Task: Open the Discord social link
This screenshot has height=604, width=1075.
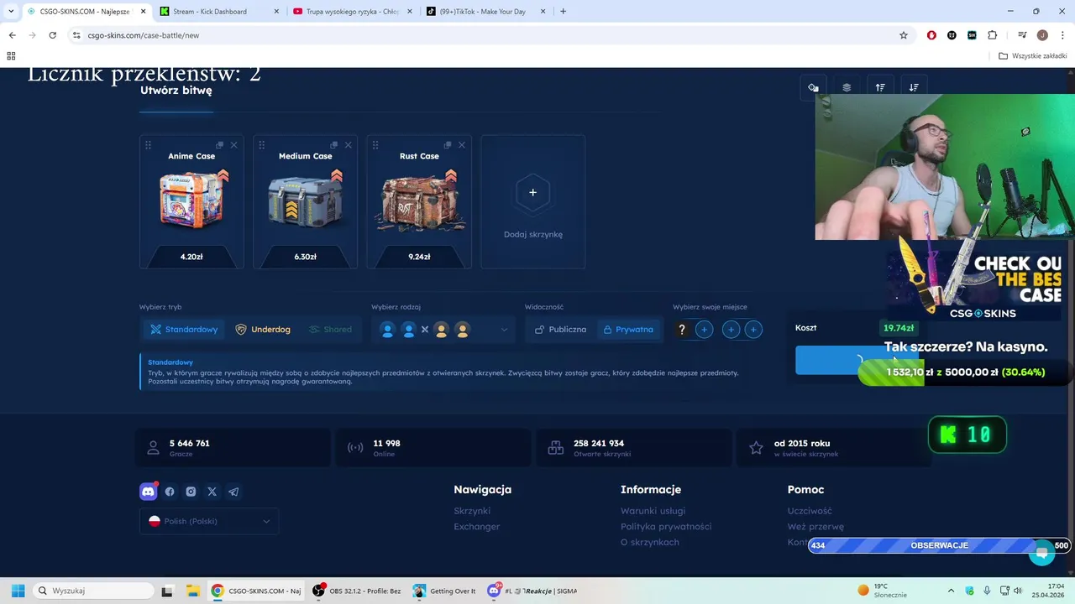Action: pos(148,492)
